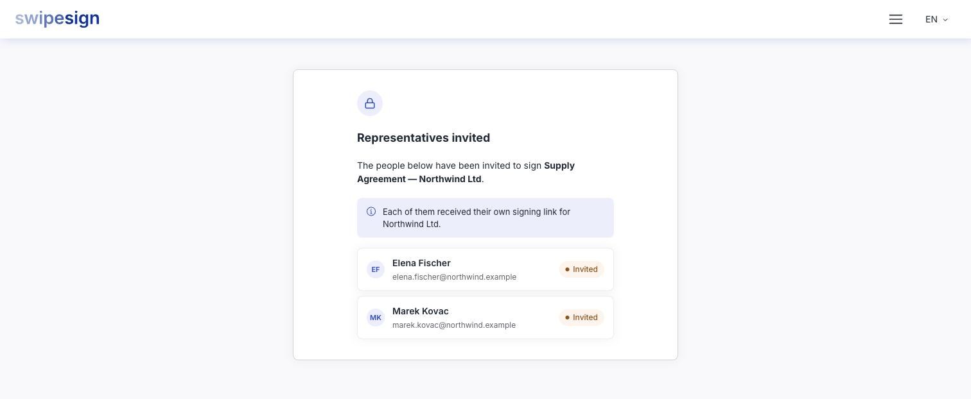This screenshot has width=971, height=399.
Task: Click the swipesign logo
Action: [x=57, y=19]
